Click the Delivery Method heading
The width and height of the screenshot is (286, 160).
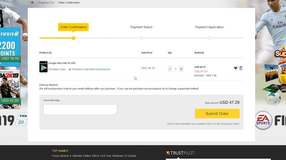[x=48, y=85]
